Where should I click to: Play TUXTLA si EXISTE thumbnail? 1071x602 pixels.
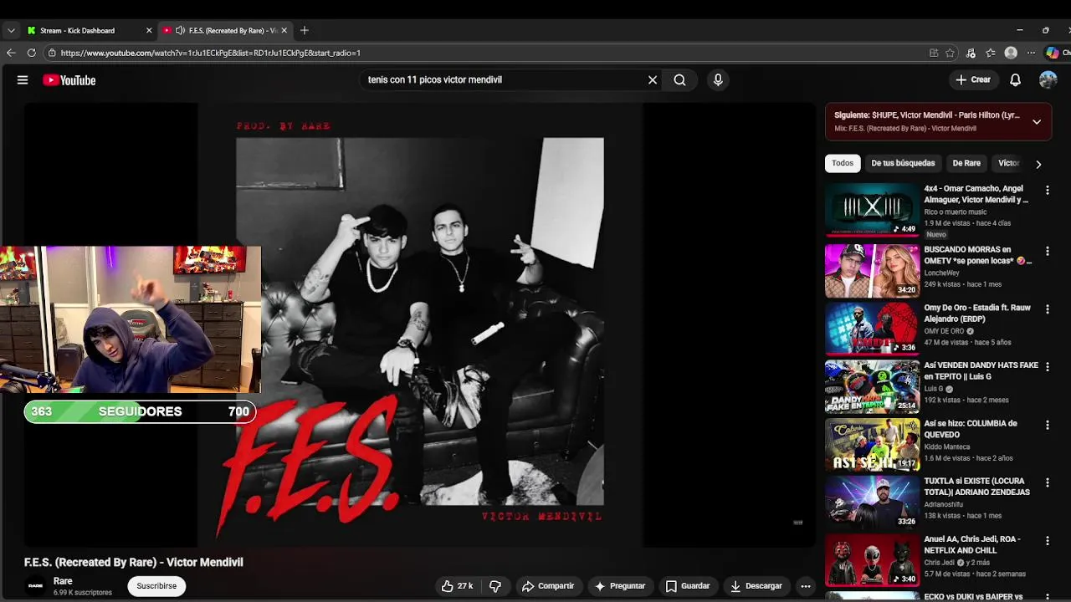click(872, 503)
